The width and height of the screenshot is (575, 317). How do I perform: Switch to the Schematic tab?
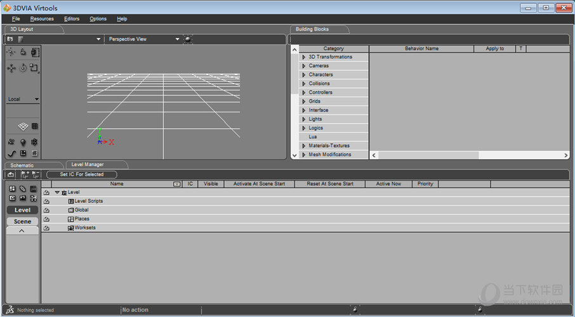[x=22, y=165]
